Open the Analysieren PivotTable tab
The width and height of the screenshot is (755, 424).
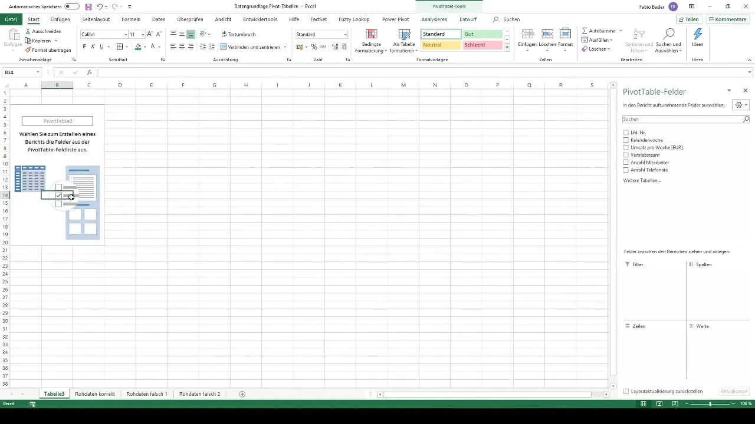point(435,19)
